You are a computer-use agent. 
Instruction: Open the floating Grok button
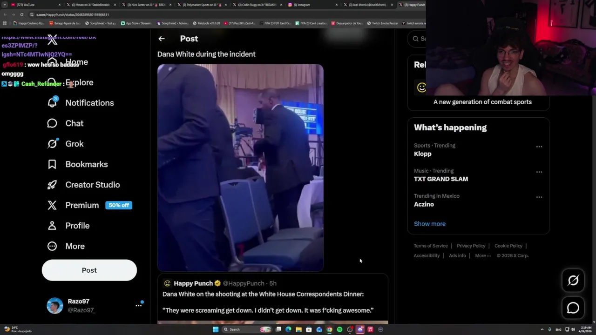click(573, 280)
